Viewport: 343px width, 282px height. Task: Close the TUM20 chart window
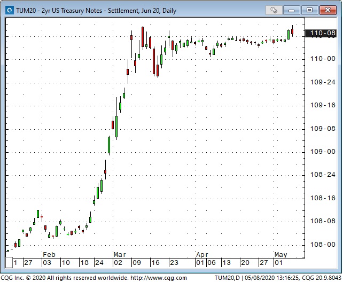click(328, 10)
